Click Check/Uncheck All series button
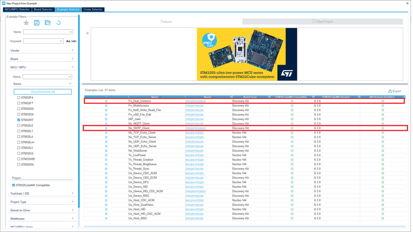Viewport: 413px width, 232px height. pos(43,92)
